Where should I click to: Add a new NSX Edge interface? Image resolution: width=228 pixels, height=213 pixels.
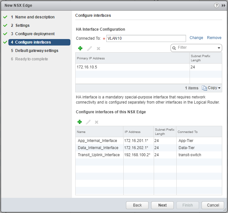point(79,122)
